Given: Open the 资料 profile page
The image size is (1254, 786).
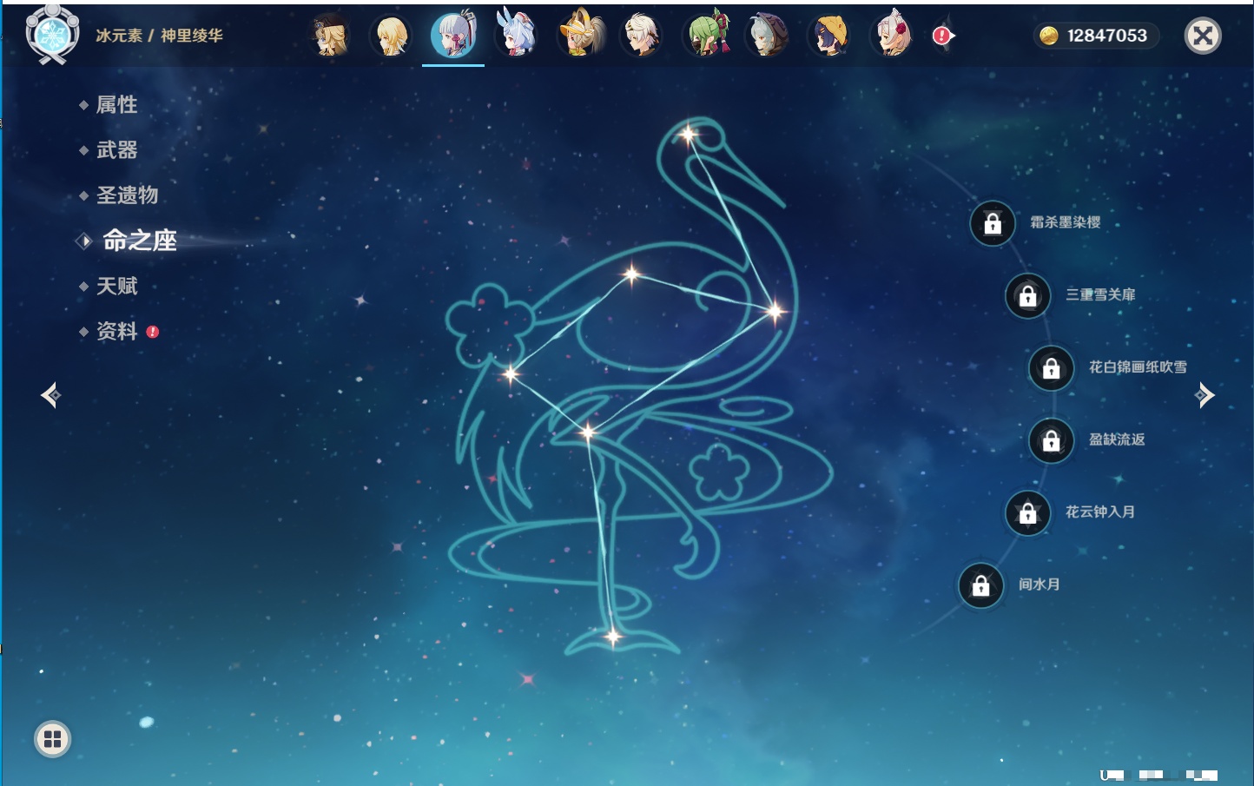Looking at the screenshot, I should pyautogui.click(x=117, y=331).
